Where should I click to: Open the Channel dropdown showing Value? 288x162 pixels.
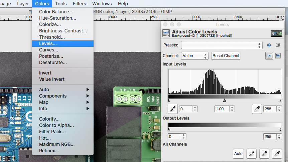click(x=195, y=56)
